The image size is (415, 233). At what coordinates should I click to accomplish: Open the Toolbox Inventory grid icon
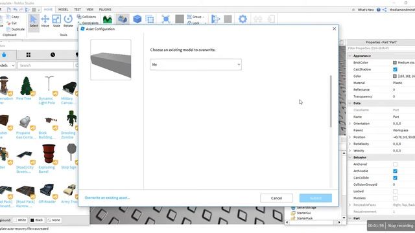pos(29,54)
